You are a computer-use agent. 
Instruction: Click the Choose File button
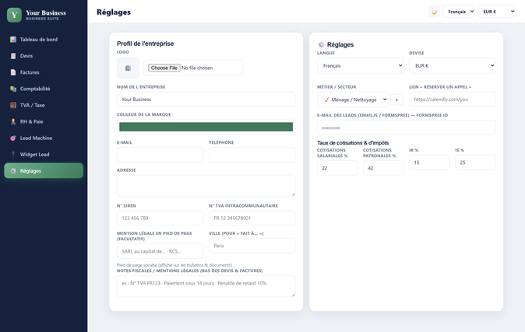pos(164,68)
